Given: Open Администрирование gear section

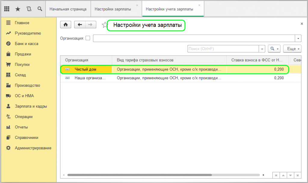Looking at the screenshot, I should (x=29, y=148).
